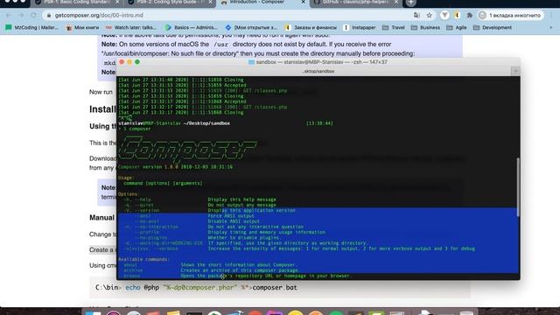Click 'Do not output any message' line
This screenshot has width=560, height=315.
pyautogui.click(x=241, y=205)
